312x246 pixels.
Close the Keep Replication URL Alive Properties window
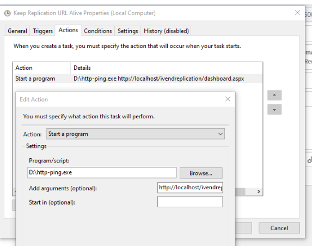(x=297, y=13)
